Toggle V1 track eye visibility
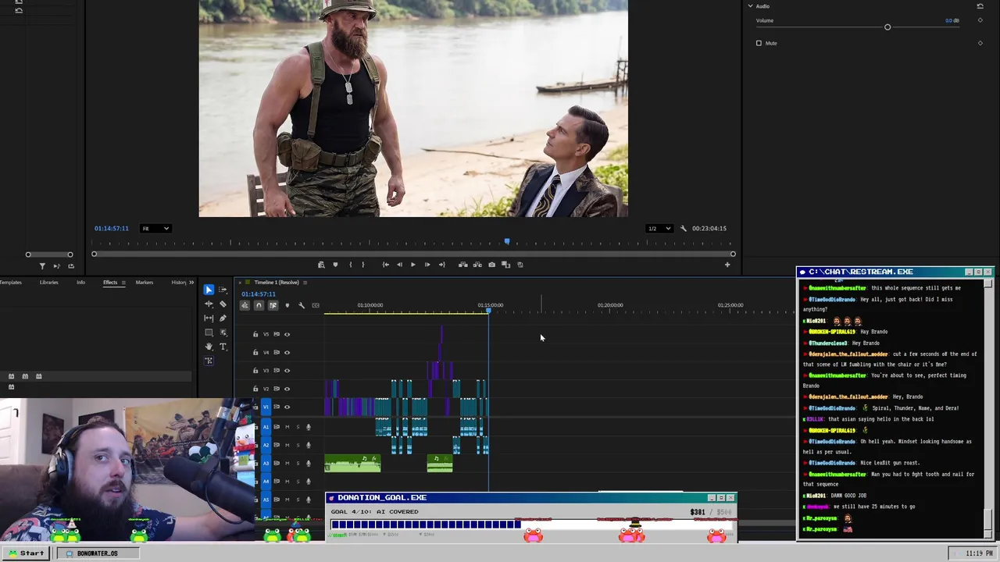This screenshot has height=562, width=1000. click(x=287, y=407)
